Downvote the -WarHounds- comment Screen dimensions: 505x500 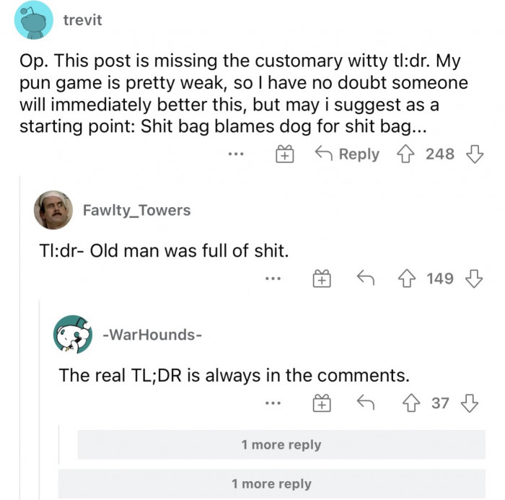(x=473, y=403)
